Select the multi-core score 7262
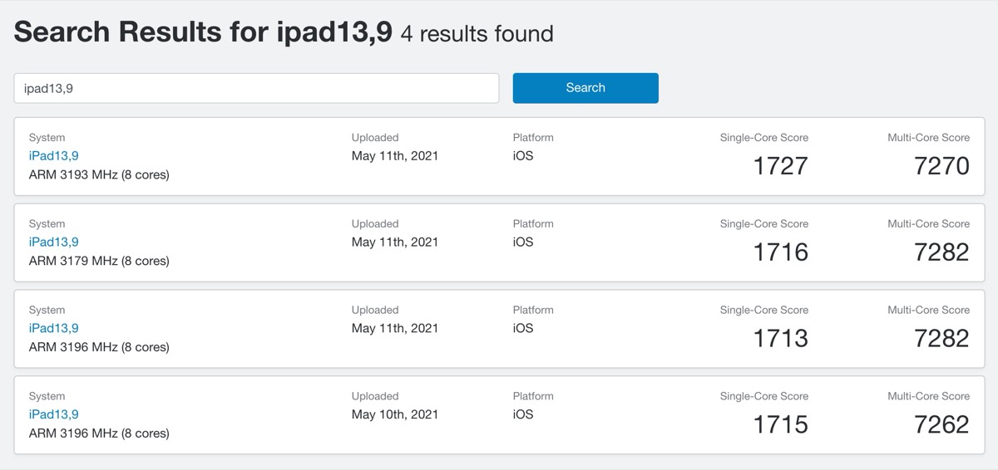 pos(941,425)
